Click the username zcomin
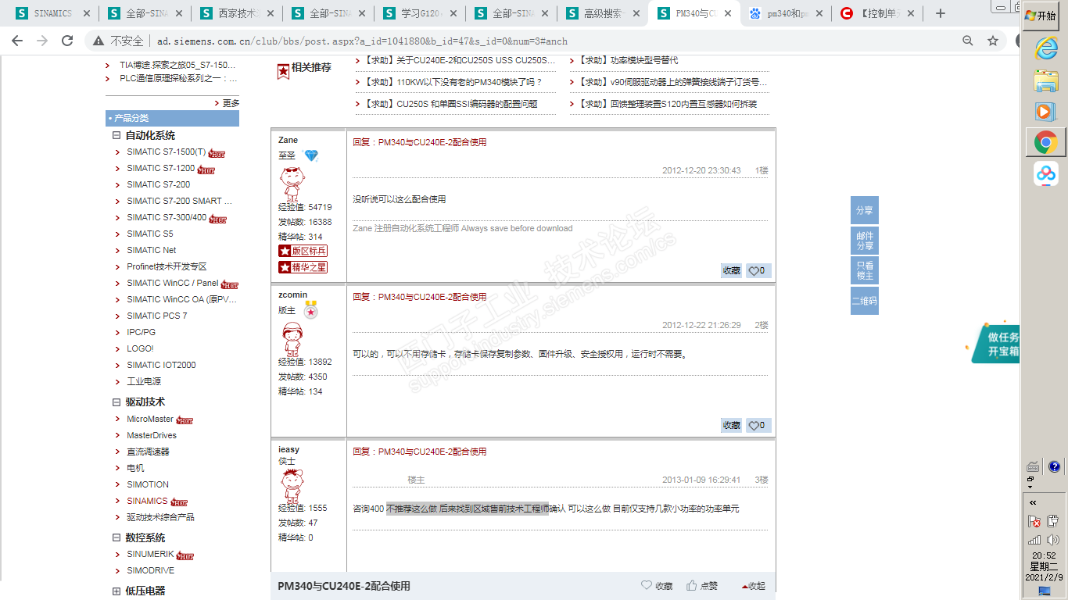Screen dimensions: 1068x600 292,295
